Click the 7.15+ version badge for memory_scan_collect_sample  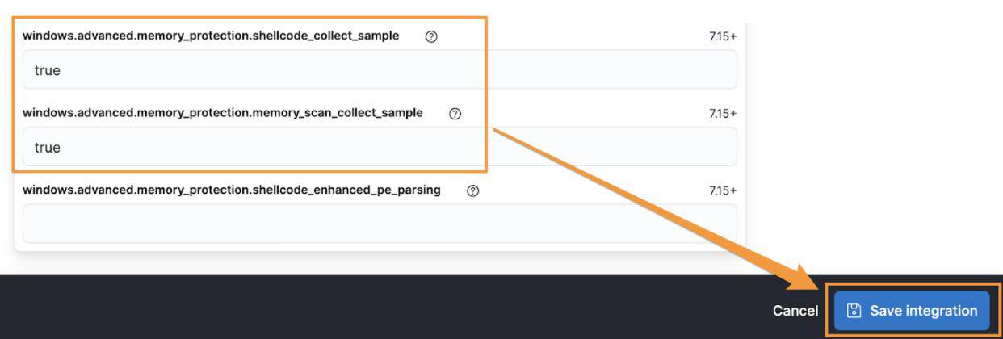tap(723, 114)
